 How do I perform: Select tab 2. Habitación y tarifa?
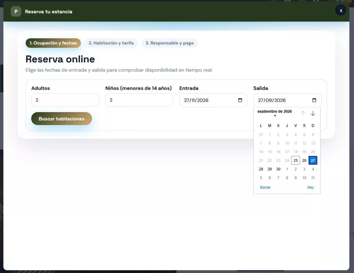111,43
